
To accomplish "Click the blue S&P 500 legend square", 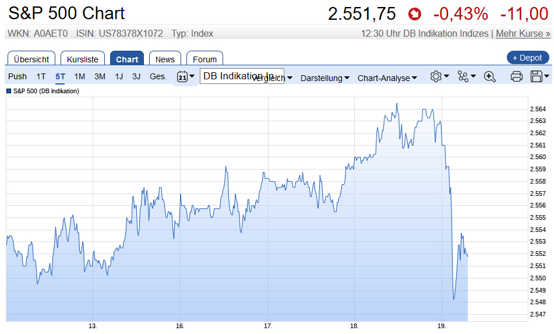I will [x=9, y=91].
